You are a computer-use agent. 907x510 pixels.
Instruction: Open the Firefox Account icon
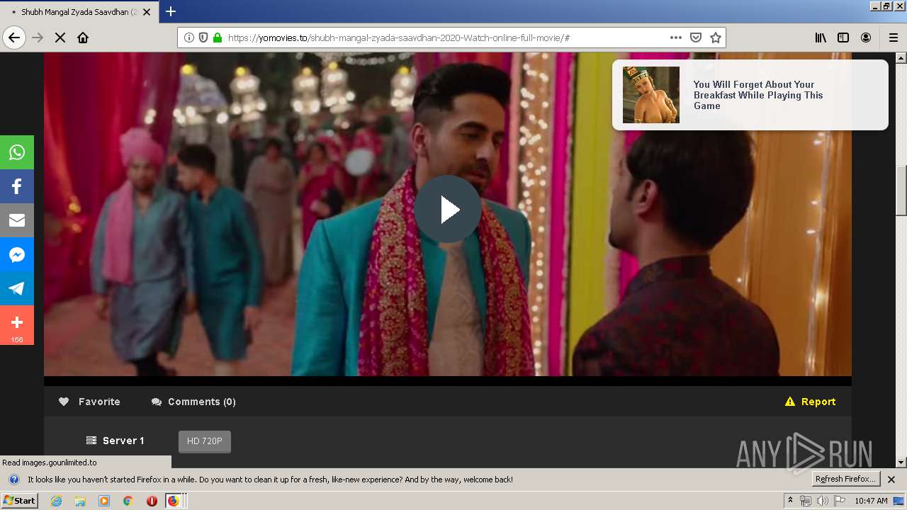(866, 38)
